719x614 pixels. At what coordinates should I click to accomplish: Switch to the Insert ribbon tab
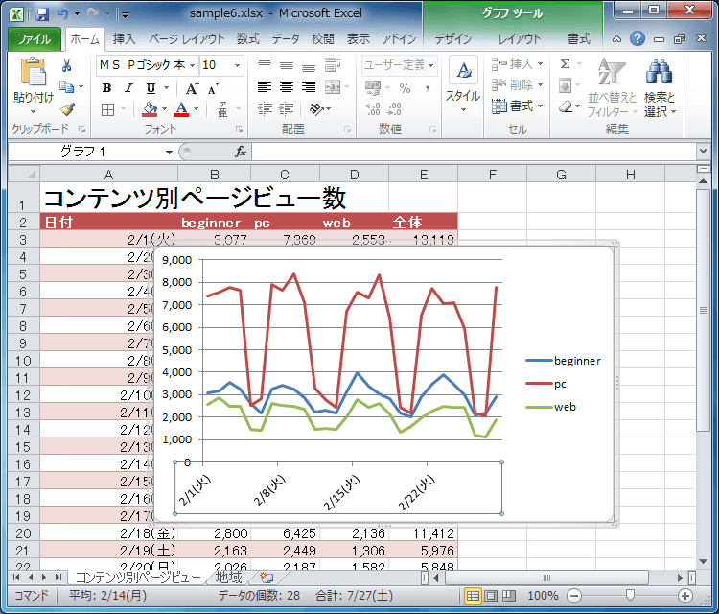click(125, 39)
